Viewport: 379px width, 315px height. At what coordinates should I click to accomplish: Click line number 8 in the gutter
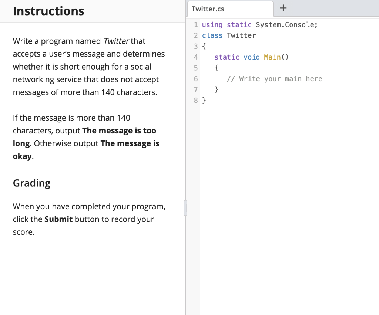tap(195, 100)
